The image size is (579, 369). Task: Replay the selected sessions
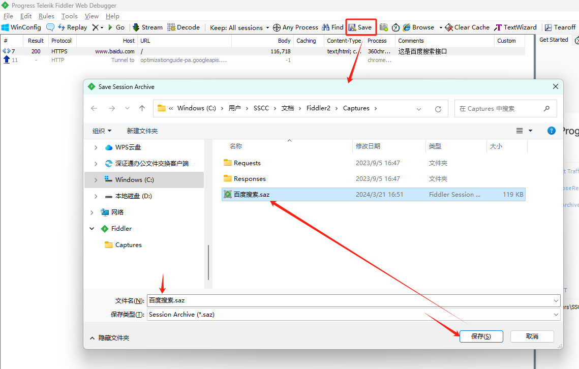click(x=72, y=27)
